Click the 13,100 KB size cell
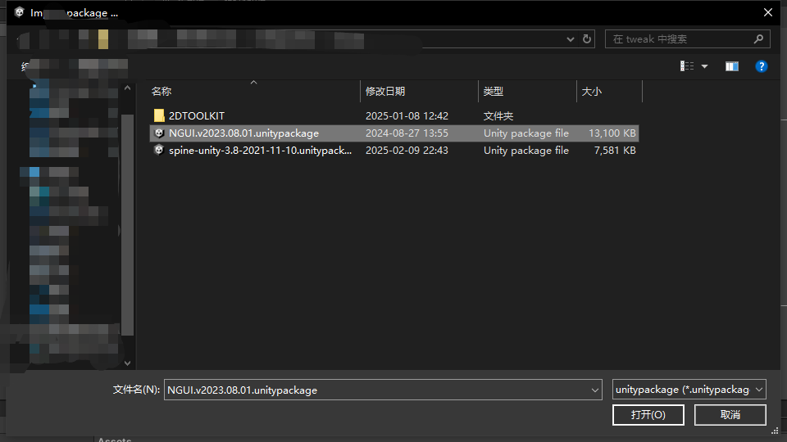 coord(612,133)
